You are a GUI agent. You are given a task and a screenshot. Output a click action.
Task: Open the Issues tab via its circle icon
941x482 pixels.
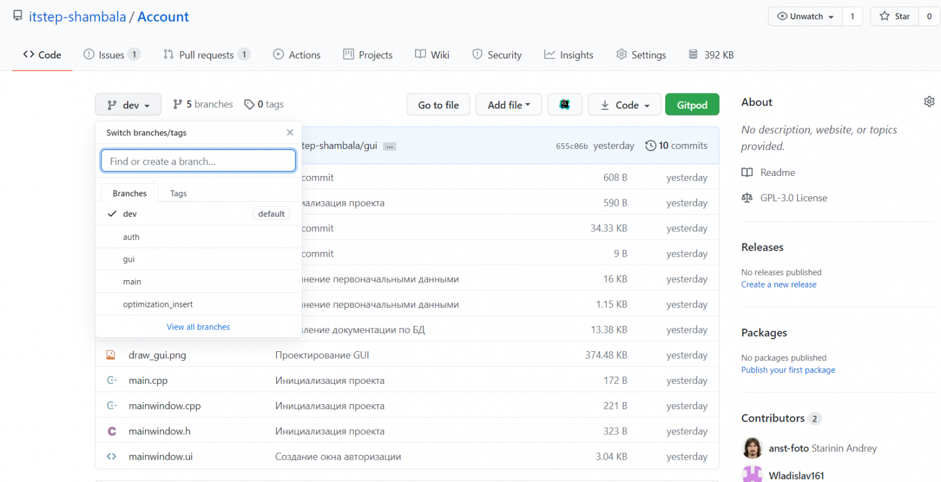pyautogui.click(x=88, y=54)
